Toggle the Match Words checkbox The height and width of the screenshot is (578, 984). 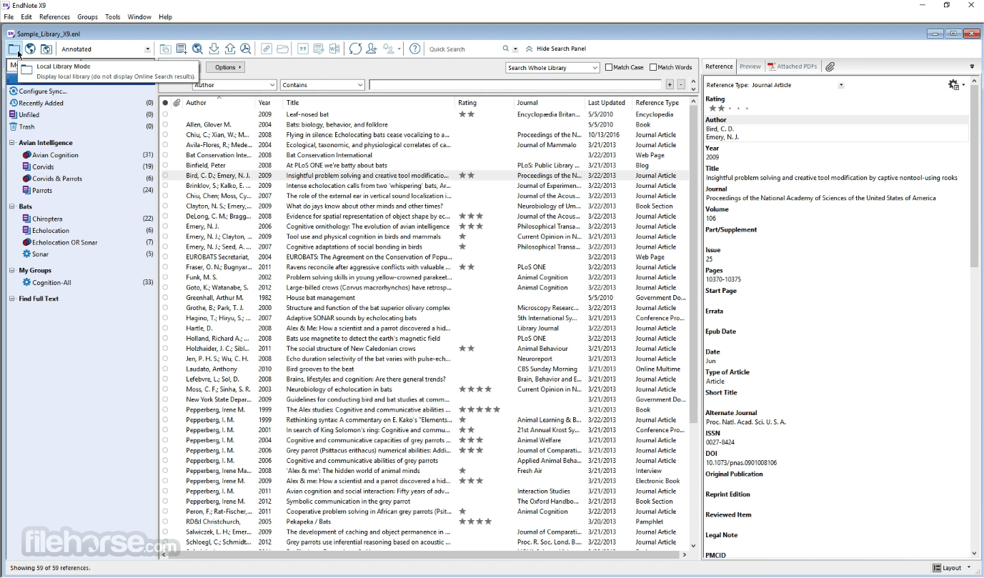click(653, 67)
